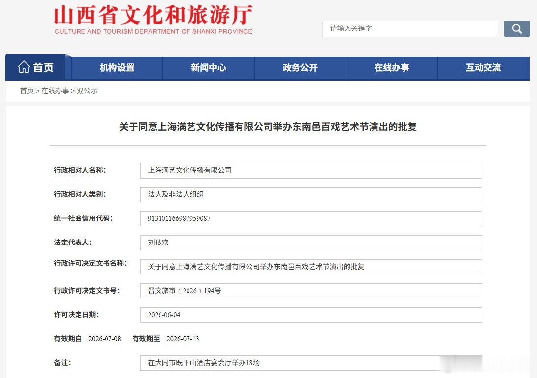Viewport: 537px width, 378px height.
Task: Click the 行政许可决定文书名称 value field
Action: [x=311, y=267]
